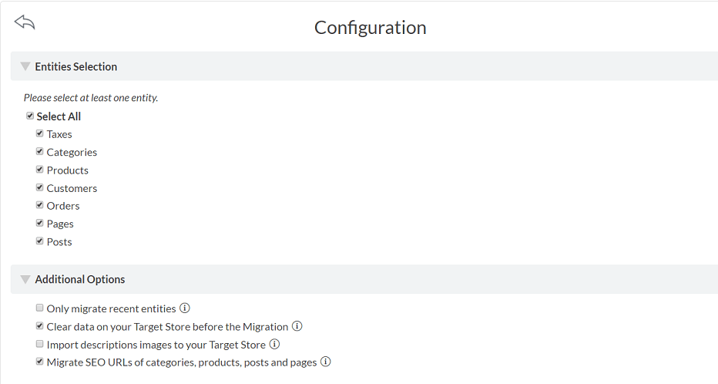
Task: Uncheck the Taxes entity checkbox
Action: point(40,133)
